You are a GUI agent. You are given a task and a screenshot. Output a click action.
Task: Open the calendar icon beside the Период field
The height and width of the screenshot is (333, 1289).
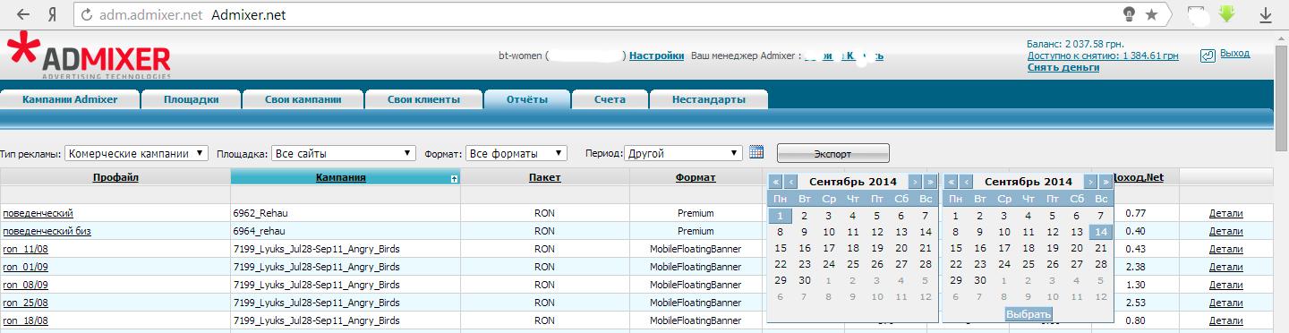point(755,152)
